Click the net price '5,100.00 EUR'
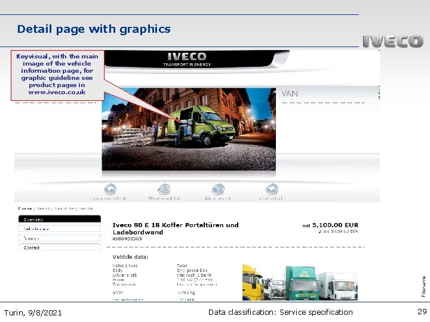 [x=335, y=225]
